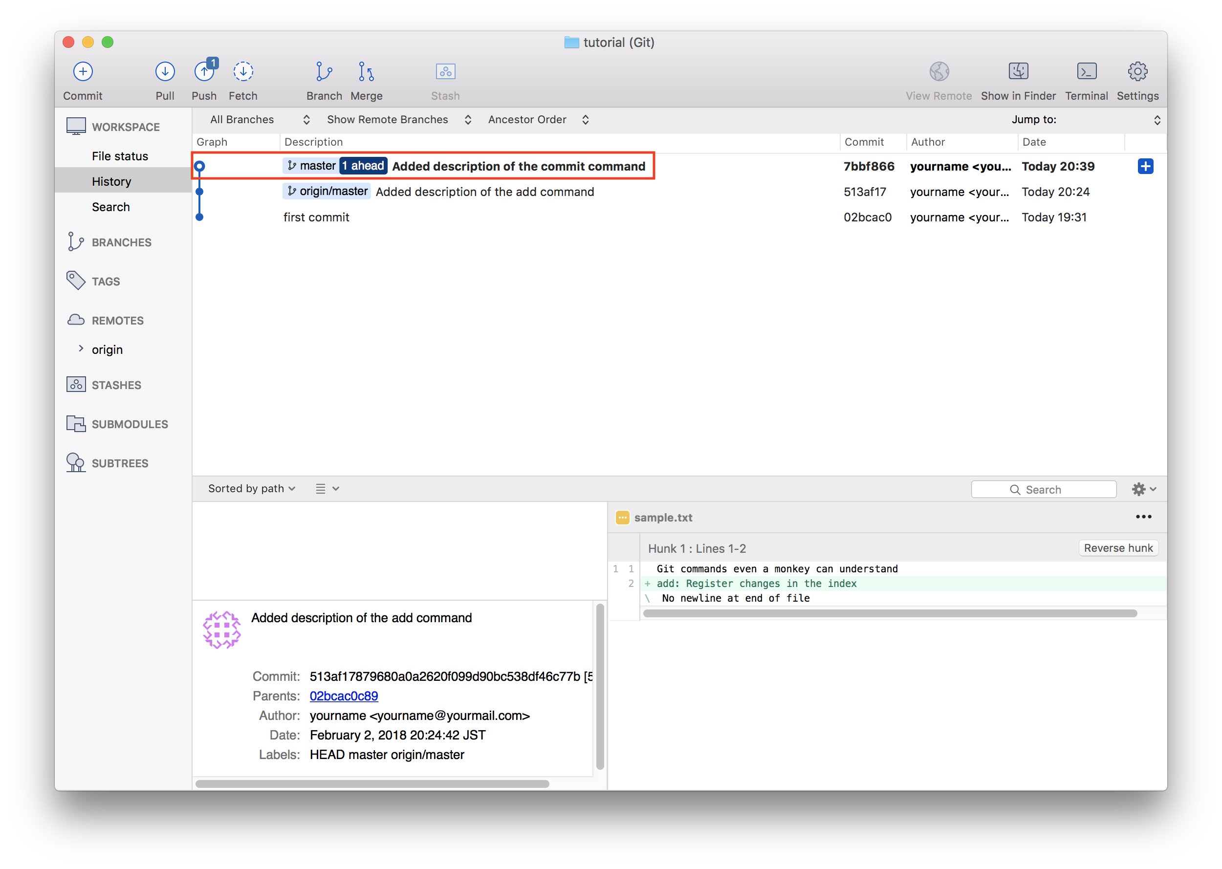Click the graph node for first commit
Screen dimensions: 1222x869
pos(199,217)
